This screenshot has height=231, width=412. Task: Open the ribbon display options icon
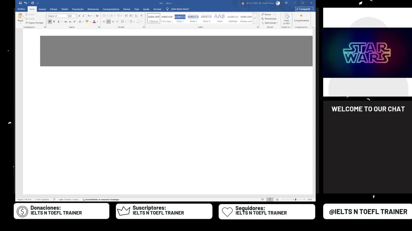(x=286, y=3)
